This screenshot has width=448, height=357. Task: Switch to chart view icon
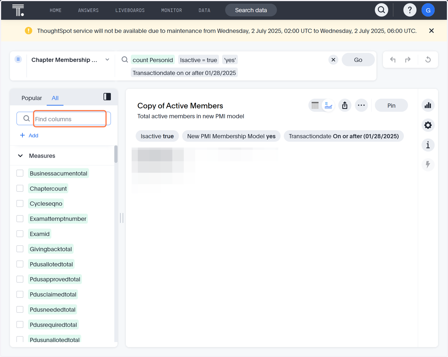click(328, 106)
